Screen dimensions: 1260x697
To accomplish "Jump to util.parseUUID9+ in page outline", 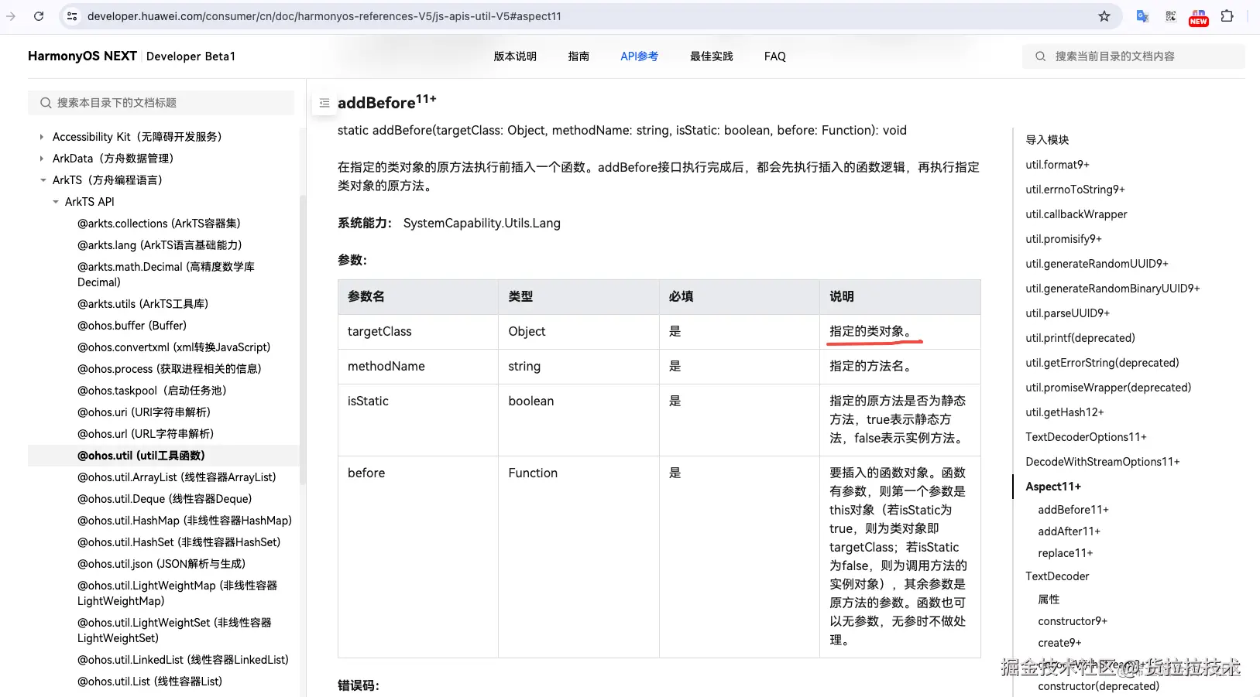I will (1067, 313).
